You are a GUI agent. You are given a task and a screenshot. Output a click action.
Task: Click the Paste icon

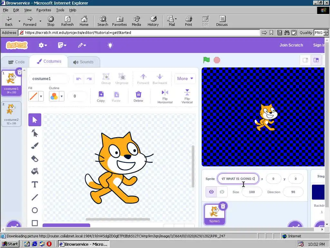point(116,97)
